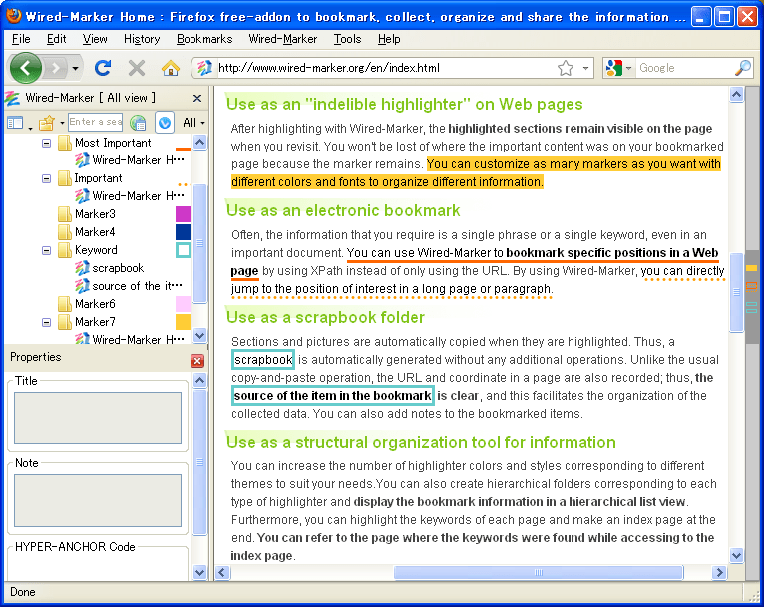Click the yellow marker indicator beside page scrollbar

point(751,268)
